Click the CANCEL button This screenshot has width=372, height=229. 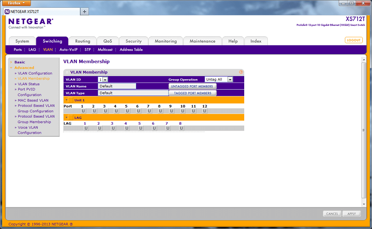pyautogui.click(x=332, y=214)
